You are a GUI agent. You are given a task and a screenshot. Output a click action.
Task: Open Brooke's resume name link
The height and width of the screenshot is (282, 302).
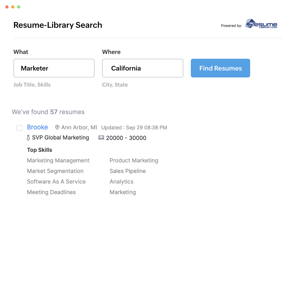(x=37, y=127)
